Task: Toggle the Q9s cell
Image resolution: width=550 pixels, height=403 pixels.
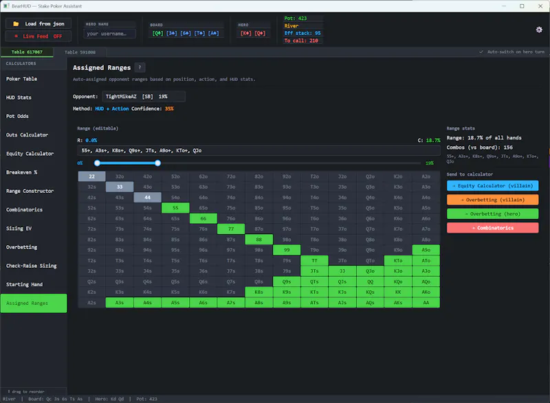Action: (287, 281)
